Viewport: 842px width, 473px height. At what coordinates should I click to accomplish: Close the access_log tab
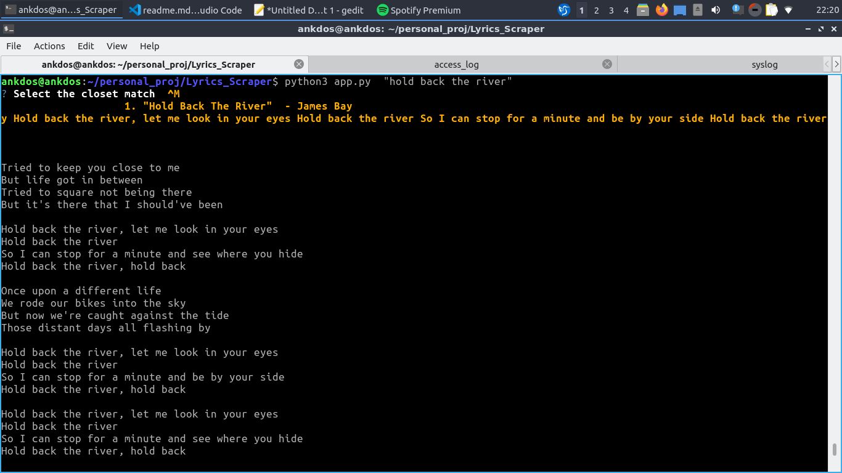tap(607, 64)
